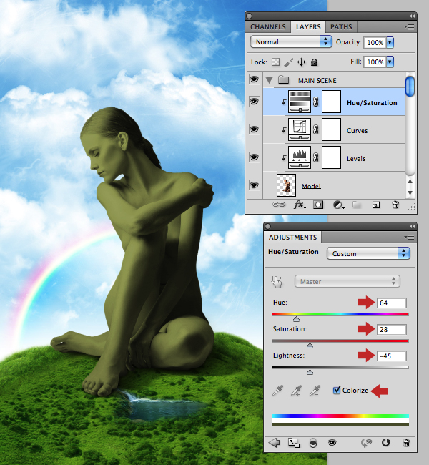Lock transparent pixels icon
This screenshot has width=429, height=465.
[x=276, y=62]
